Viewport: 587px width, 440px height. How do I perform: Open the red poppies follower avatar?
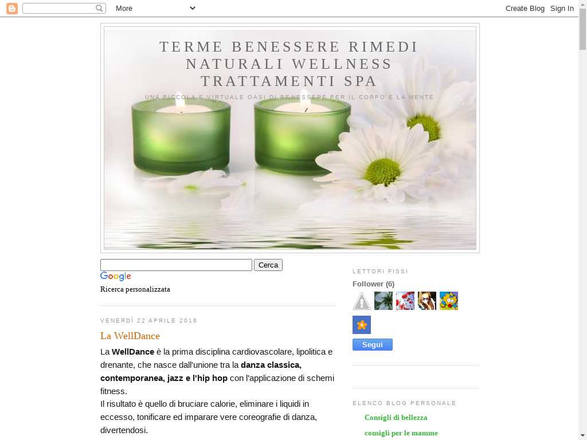point(405,301)
